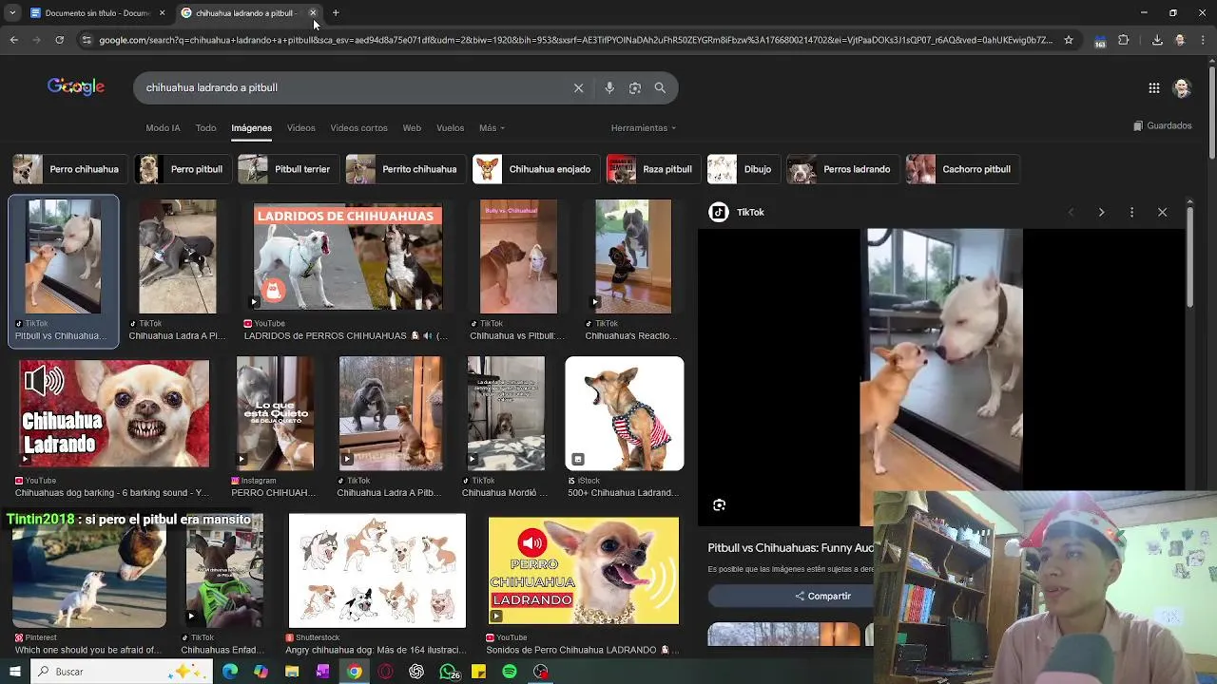The image size is (1217, 684).
Task: Open WhatsApp from the taskbar
Action: point(448,672)
